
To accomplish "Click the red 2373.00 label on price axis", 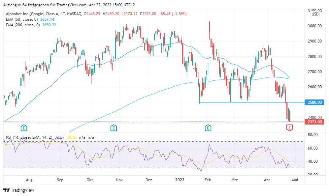I will [x=314, y=122].
